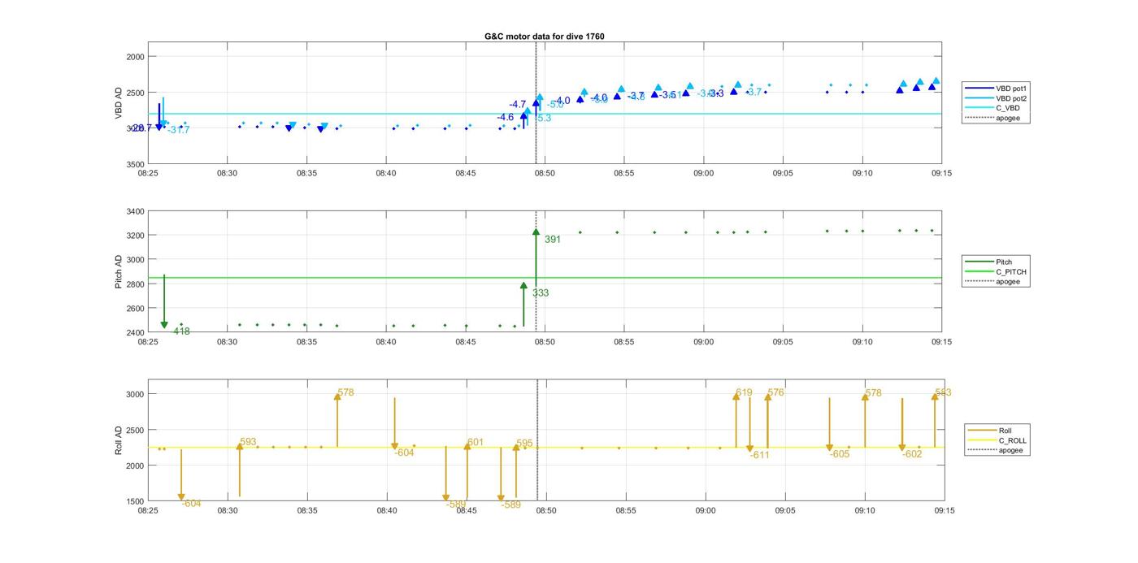The height and width of the screenshot is (563, 1138).
Task: Click the roll value label '601'
Action: click(476, 443)
